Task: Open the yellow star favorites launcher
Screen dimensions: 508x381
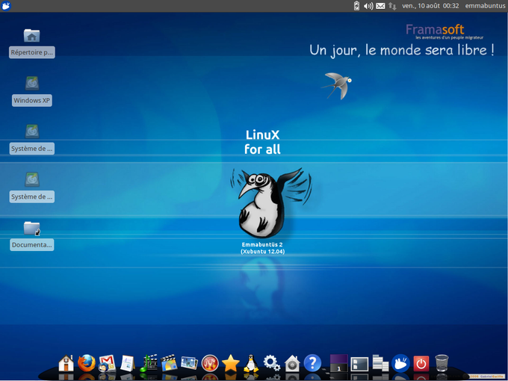Action: click(230, 363)
